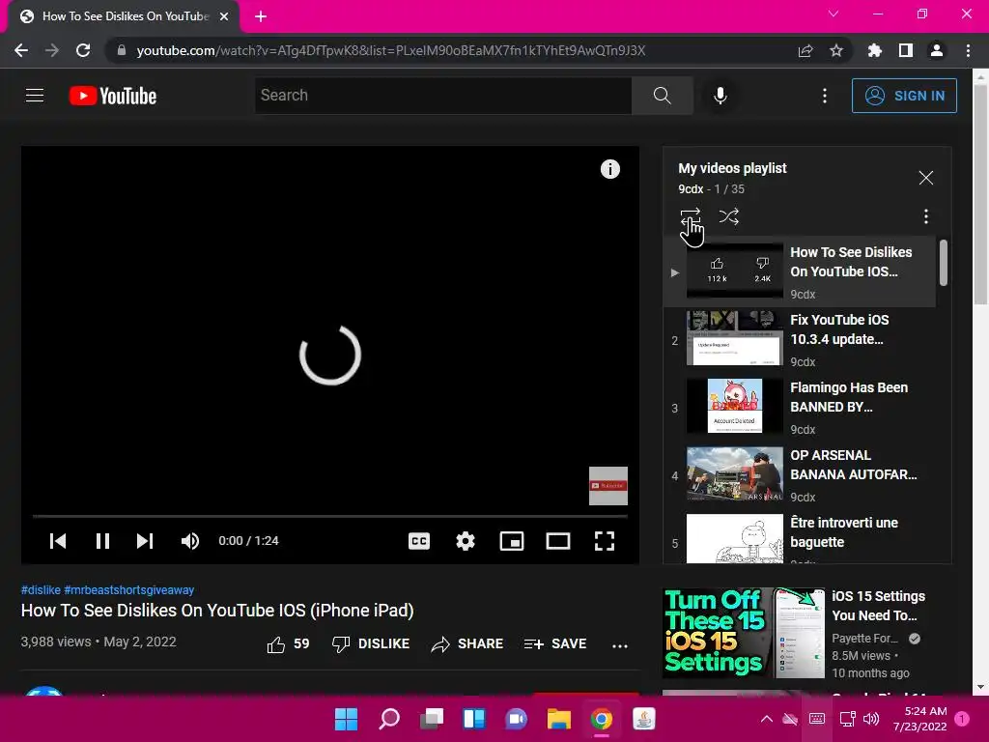Viewport: 989px width, 742px height.
Task: Click the subscribe watermark in player
Action: point(608,486)
